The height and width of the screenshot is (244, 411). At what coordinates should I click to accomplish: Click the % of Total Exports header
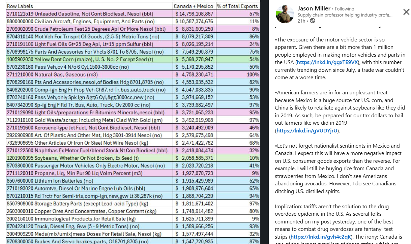click(237, 6)
